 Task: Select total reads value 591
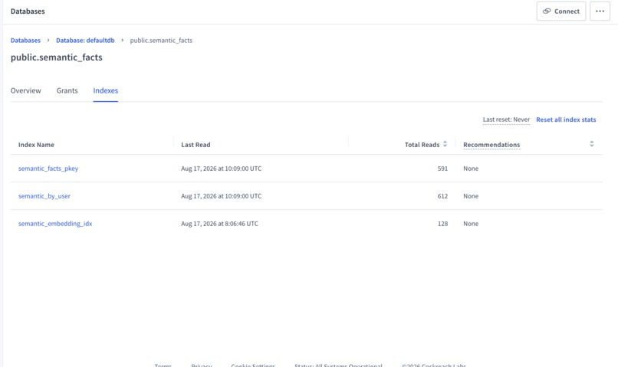coord(442,169)
